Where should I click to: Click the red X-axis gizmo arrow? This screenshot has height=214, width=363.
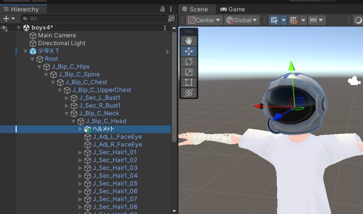click(x=258, y=106)
